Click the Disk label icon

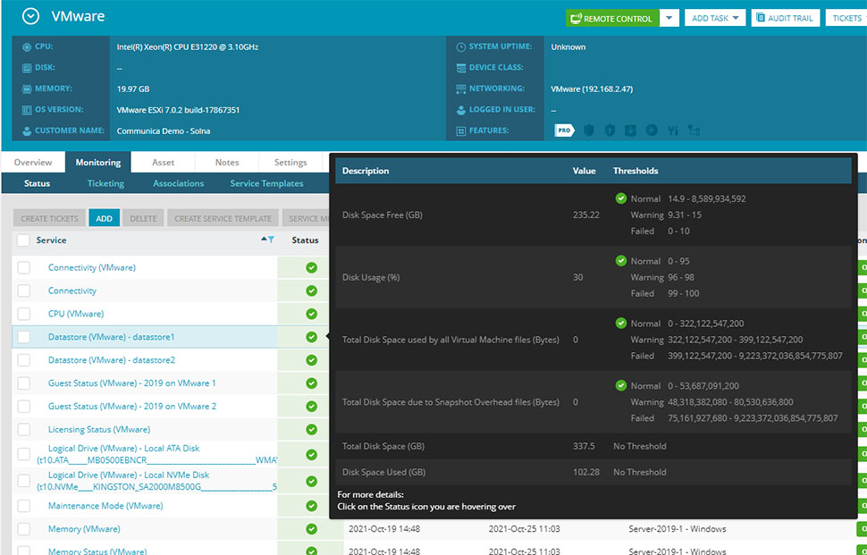click(27, 68)
